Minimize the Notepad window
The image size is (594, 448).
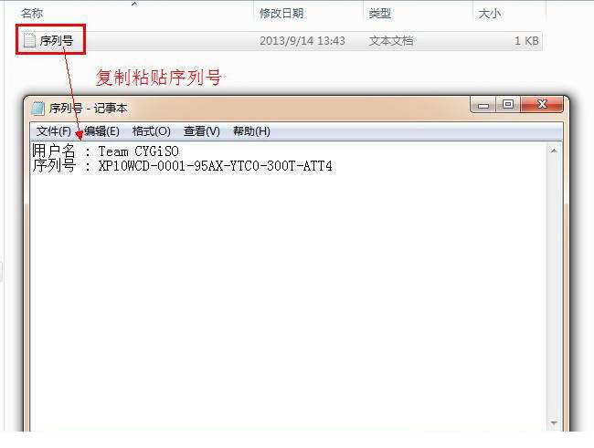point(483,105)
